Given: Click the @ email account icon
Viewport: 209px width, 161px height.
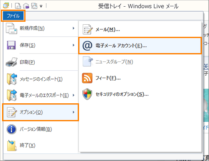Looking at the screenshot, I should (x=87, y=46).
